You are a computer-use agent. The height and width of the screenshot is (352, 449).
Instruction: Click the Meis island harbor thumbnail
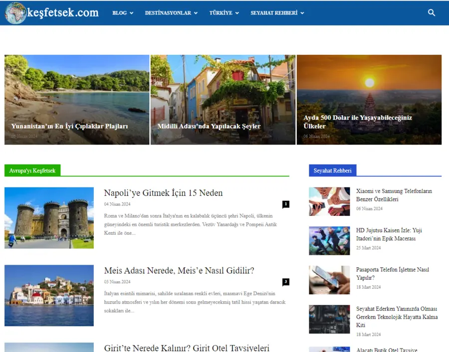(x=49, y=295)
